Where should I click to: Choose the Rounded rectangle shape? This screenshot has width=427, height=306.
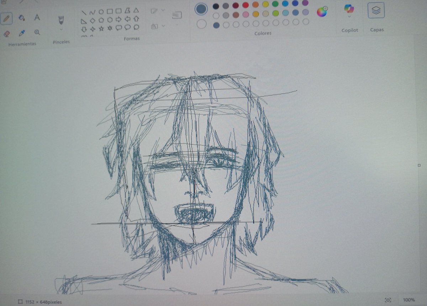(x=118, y=11)
